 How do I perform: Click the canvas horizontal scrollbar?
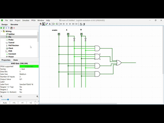tap(78, 104)
